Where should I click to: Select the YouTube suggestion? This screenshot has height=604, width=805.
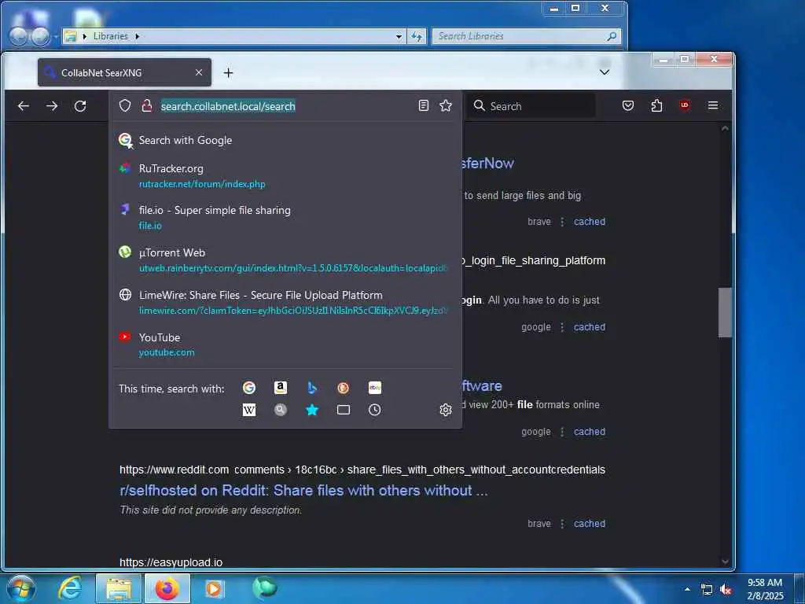(285, 344)
